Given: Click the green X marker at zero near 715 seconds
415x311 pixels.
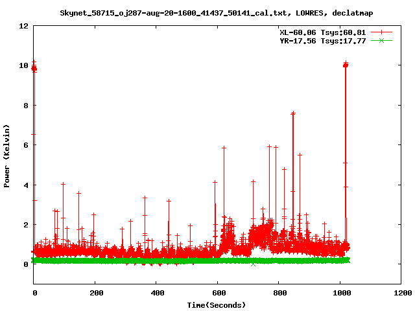Looking at the screenshot, I should pyautogui.click(x=253, y=264).
